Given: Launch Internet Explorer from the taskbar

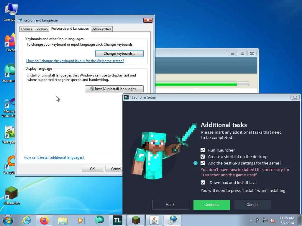Looking at the screenshot, I should point(26,220).
